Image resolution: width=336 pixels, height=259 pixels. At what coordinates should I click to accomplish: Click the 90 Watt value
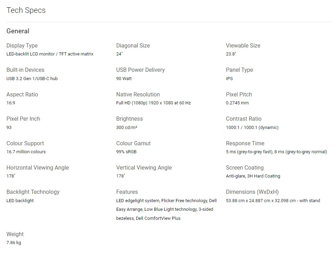click(124, 79)
